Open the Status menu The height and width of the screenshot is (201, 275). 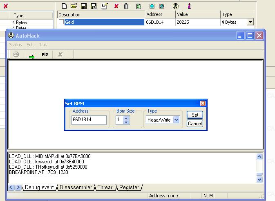click(x=16, y=45)
